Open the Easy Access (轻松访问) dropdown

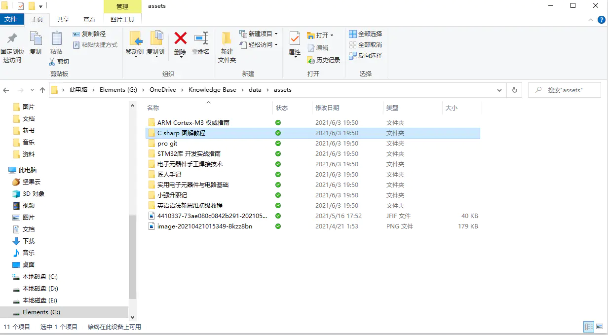pyautogui.click(x=259, y=45)
